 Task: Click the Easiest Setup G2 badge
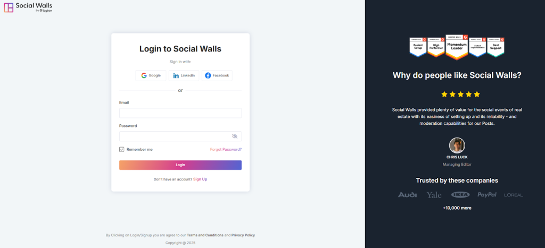click(x=418, y=47)
